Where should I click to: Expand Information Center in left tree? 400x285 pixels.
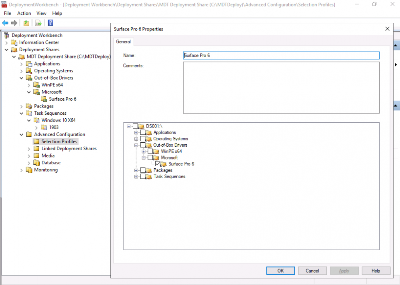[x=7, y=43]
